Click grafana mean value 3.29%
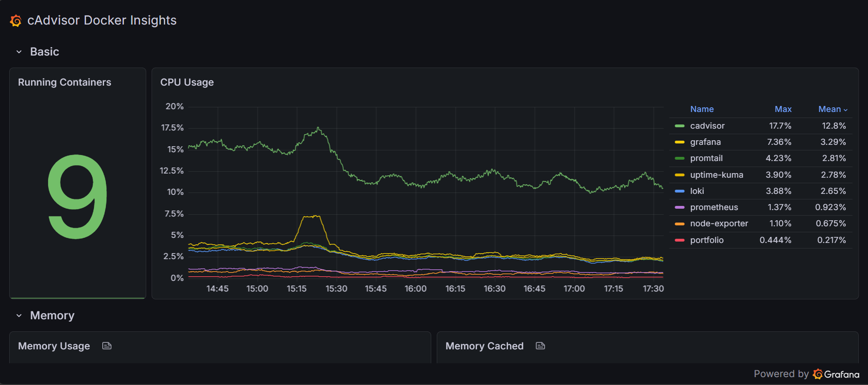Image resolution: width=868 pixels, height=385 pixels. tap(833, 142)
